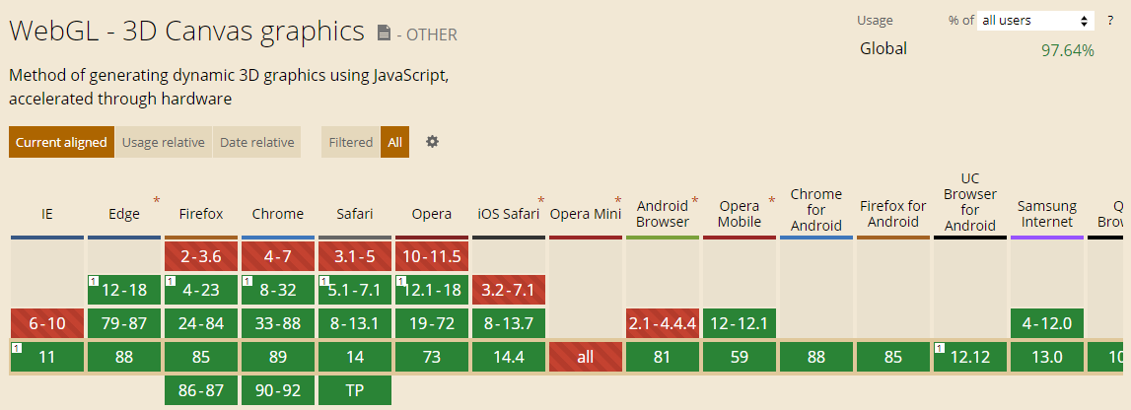This screenshot has height=410, width=1131.
Task: Select the Opera Mobile 59 cell
Action: coord(740,357)
